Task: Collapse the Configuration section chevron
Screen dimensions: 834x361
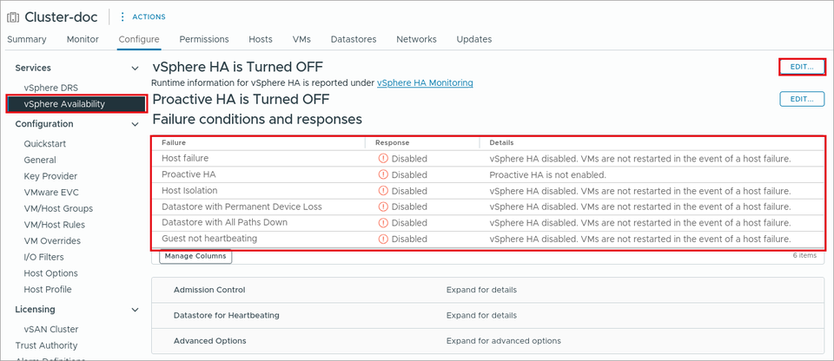Action: [136, 124]
